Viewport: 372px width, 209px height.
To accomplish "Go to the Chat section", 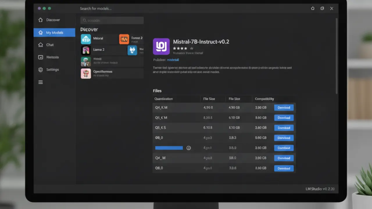I will (x=50, y=45).
